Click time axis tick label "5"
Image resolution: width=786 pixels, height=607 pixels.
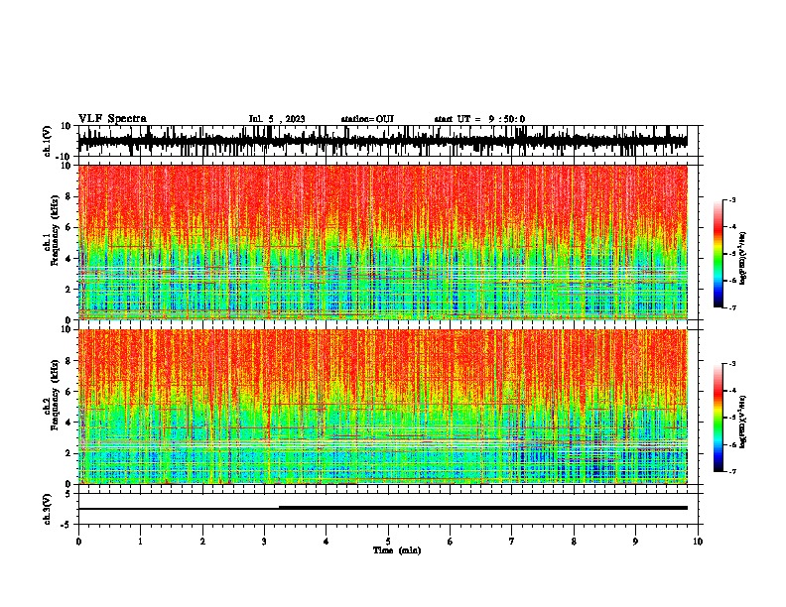click(x=388, y=542)
